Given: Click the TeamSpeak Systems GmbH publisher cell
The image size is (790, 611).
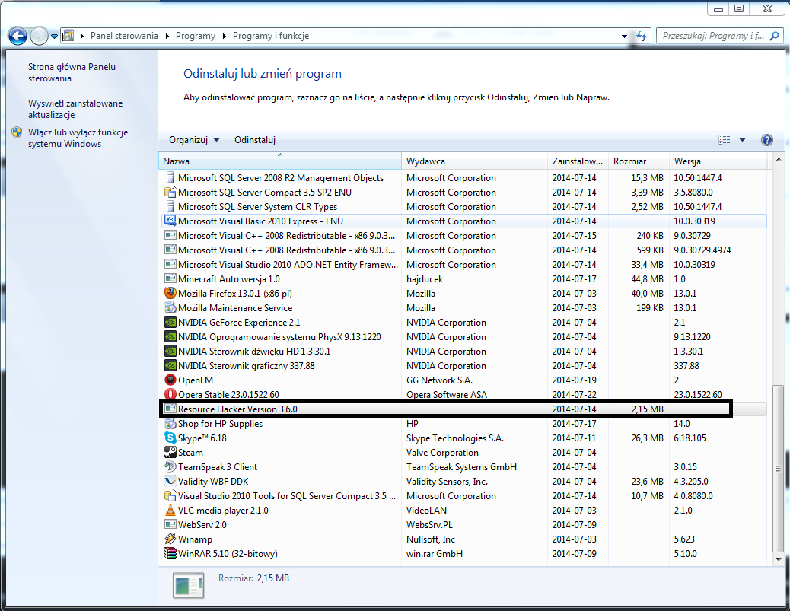Looking at the screenshot, I should click(x=461, y=467).
